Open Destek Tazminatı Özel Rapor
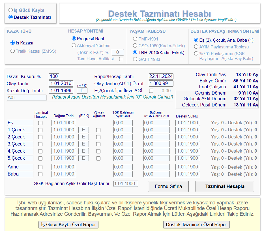 click(x=196, y=224)
